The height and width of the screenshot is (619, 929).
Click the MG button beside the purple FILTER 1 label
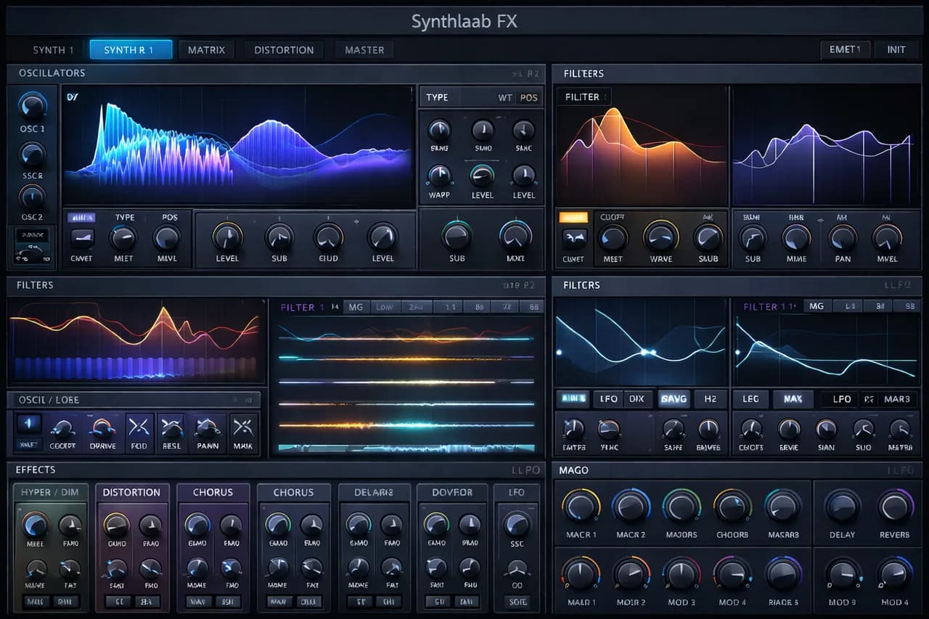[356, 307]
